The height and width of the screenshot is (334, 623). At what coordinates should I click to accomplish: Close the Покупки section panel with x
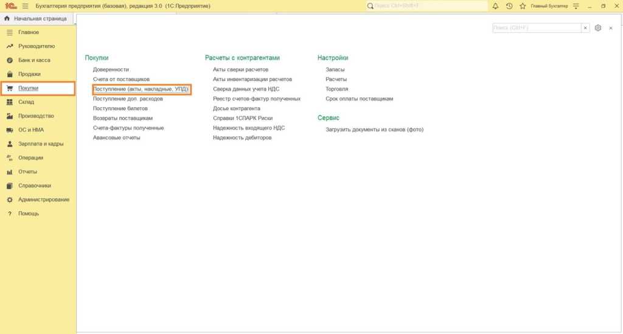pos(611,28)
